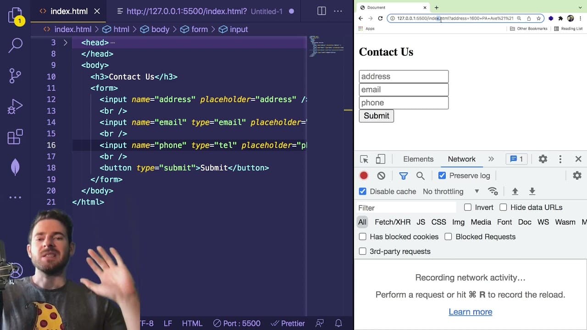Enable the Invert filter checkbox
This screenshot has height=330, width=587.
[468, 208]
